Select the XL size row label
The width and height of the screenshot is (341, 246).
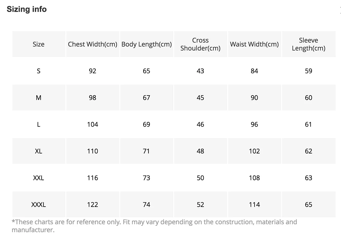pos(38,151)
